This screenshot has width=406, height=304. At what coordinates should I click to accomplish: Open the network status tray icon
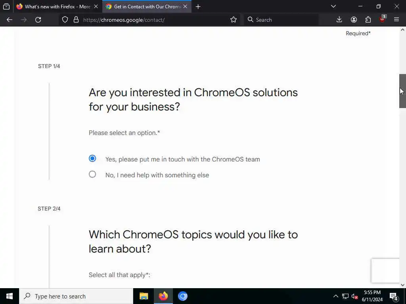click(x=345, y=296)
